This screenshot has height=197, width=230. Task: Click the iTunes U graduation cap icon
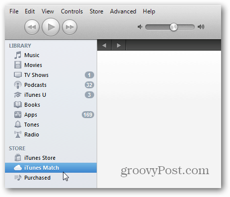(18, 95)
